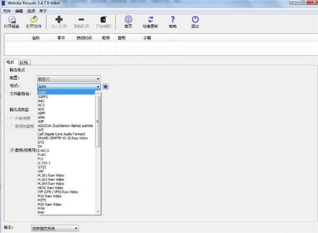Viewport: 318px width, 233px height.
Task: Click the 名称 (Name) column header
Action: (36, 38)
